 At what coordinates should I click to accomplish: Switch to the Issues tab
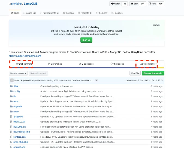(x=29, y=13)
